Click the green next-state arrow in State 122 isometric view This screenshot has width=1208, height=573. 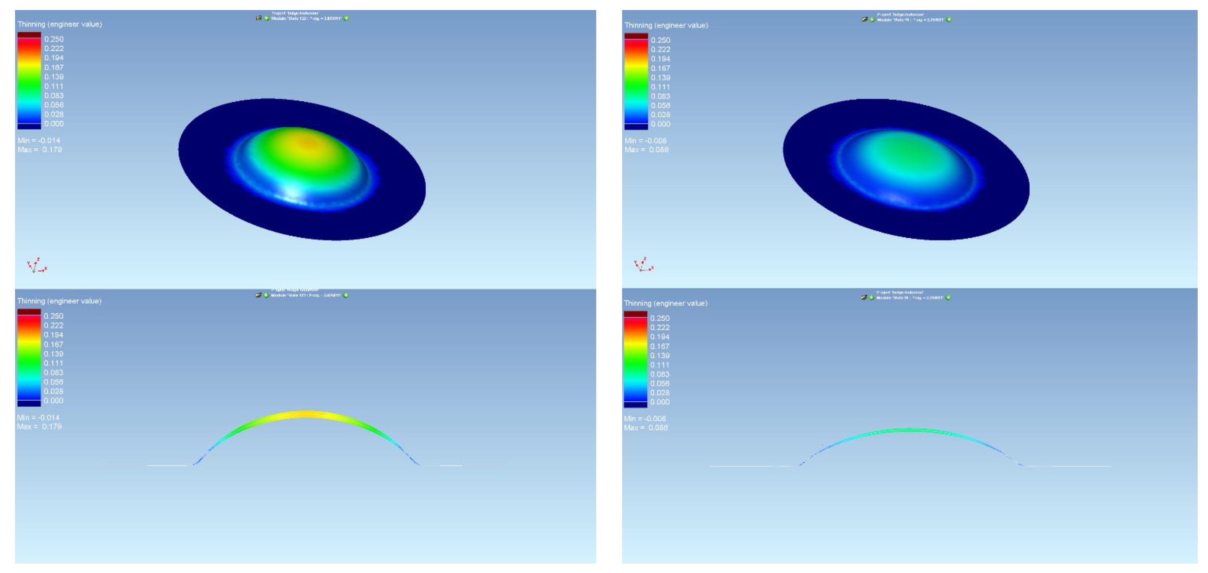coord(346,18)
